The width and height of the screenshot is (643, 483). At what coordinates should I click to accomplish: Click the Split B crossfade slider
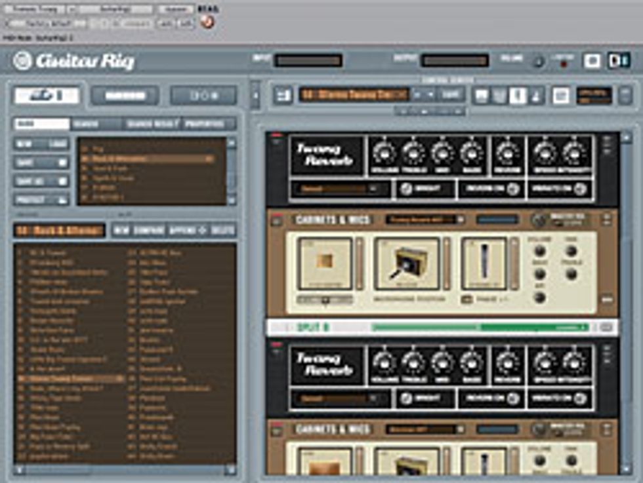point(479,327)
